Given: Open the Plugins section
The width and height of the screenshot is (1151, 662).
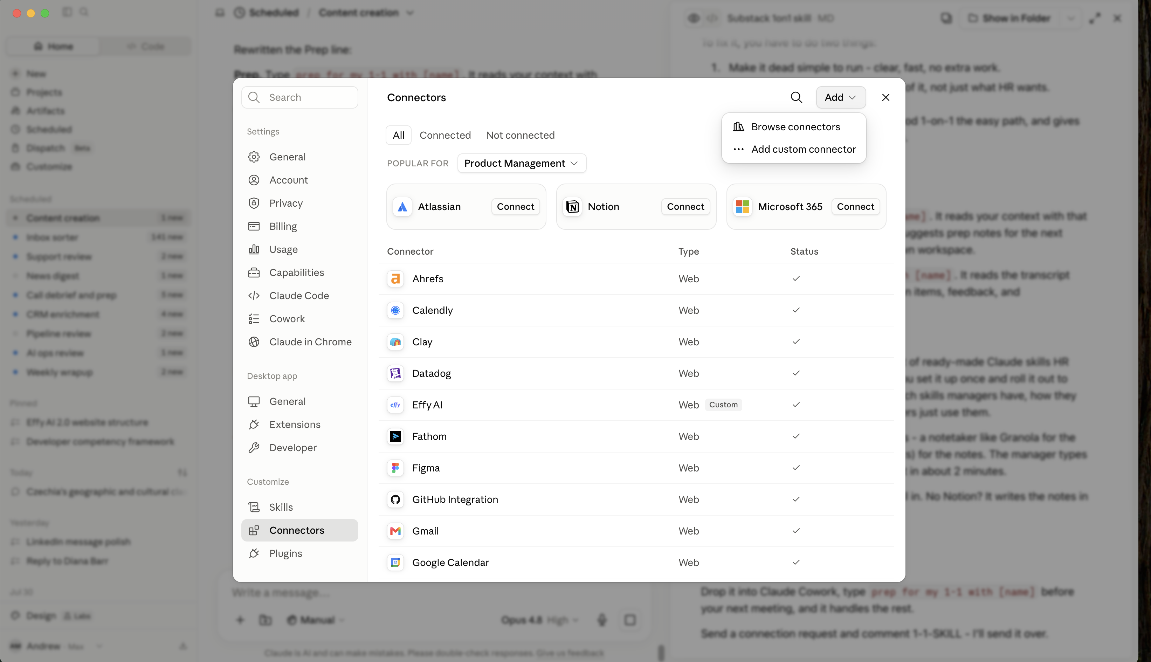Looking at the screenshot, I should coord(299,553).
